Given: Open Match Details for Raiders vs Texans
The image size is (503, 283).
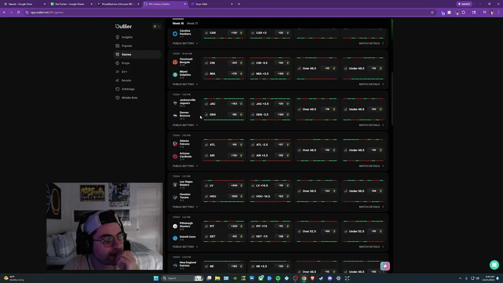Looking at the screenshot, I should (371, 207).
